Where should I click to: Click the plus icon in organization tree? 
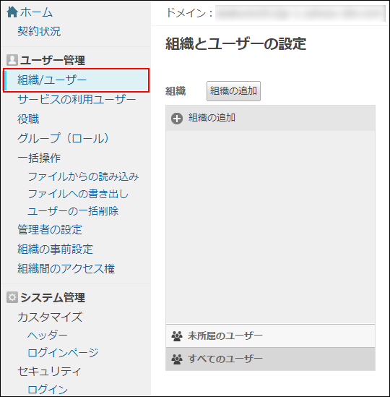pos(177,119)
